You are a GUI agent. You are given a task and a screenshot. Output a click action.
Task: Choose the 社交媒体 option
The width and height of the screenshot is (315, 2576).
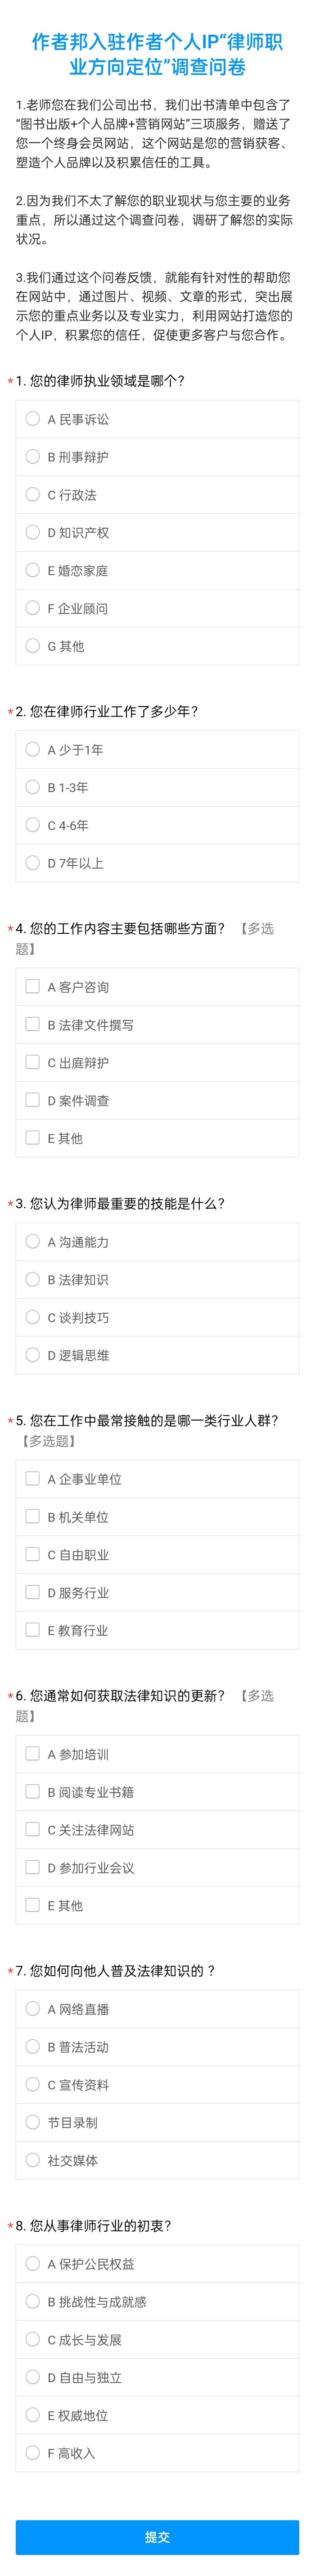(33, 2159)
